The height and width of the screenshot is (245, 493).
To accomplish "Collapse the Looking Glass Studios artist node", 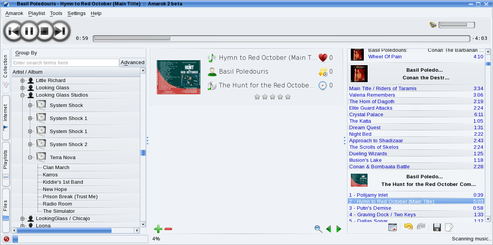I will click(x=23, y=95).
